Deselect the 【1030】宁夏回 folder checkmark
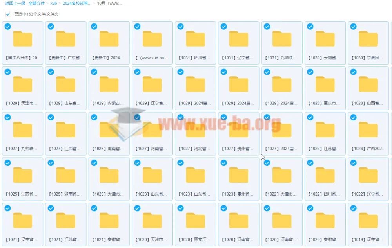 [353, 27]
